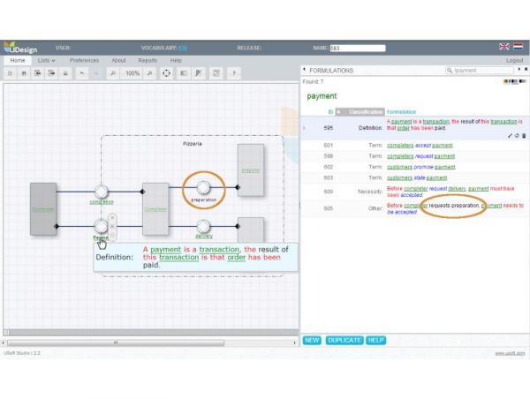Select formulation row 598
Screen dimensions: 530x399
tap(415, 156)
